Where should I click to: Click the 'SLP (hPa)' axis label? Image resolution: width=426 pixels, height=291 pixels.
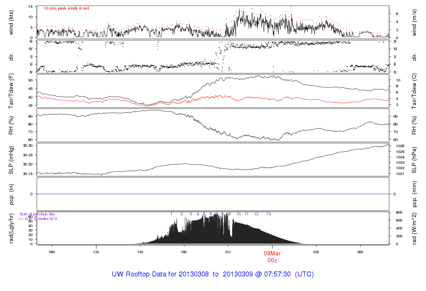click(x=414, y=160)
